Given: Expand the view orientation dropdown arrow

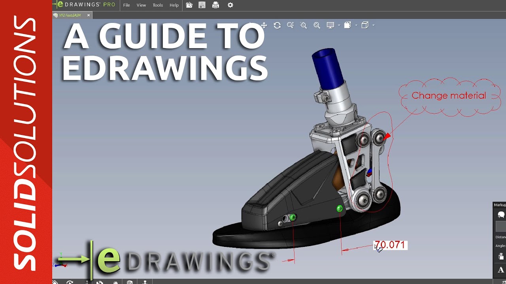Looking at the screenshot, I should 374,25.
